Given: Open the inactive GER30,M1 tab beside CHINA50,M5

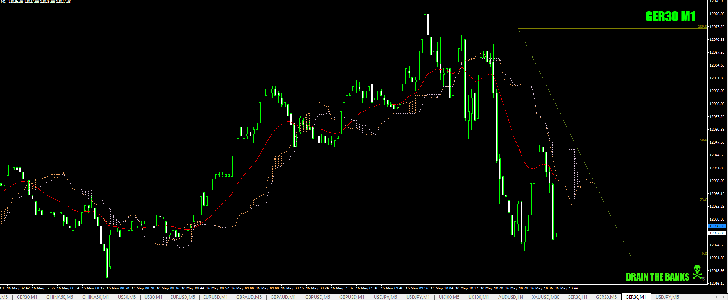Looking at the screenshot, I should point(27,297).
